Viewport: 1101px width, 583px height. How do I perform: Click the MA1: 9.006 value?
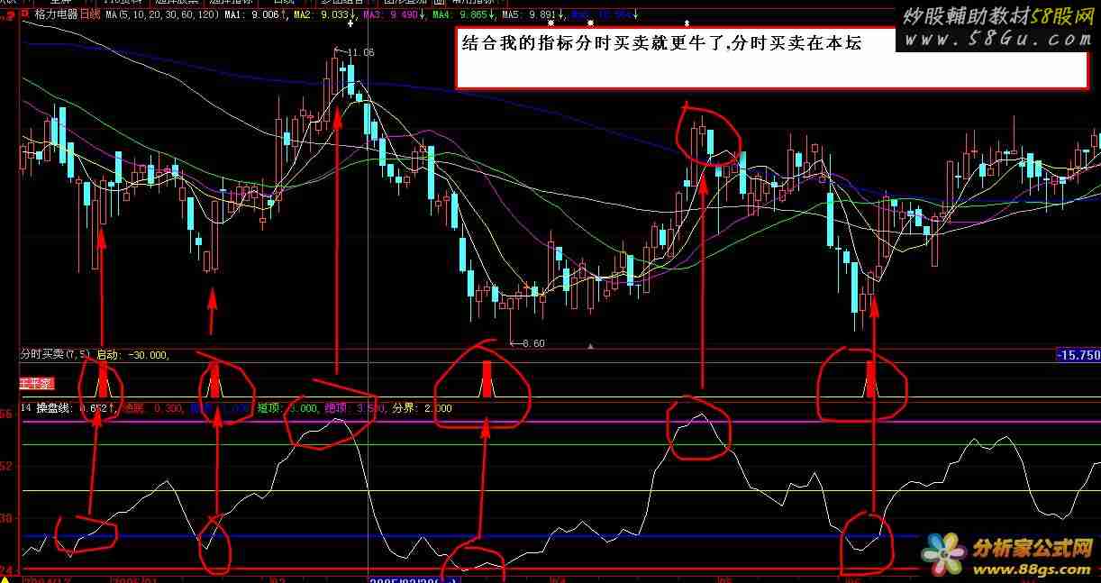coord(256,15)
